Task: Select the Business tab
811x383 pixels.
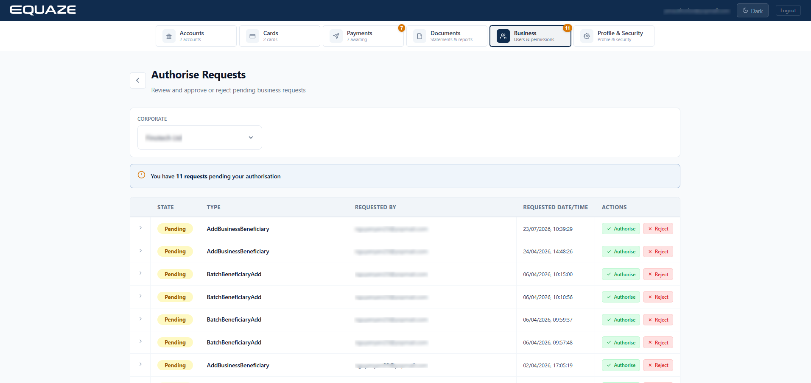Action: [530, 36]
